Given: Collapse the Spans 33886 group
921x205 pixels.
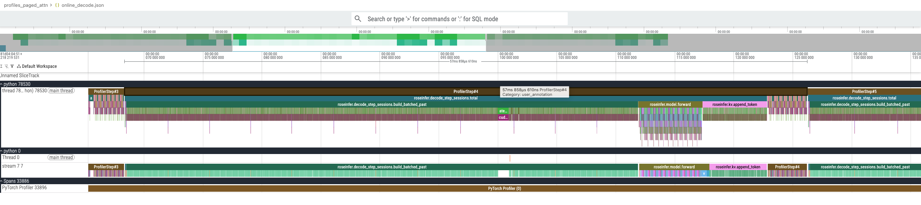Looking at the screenshot, I should point(1,181).
